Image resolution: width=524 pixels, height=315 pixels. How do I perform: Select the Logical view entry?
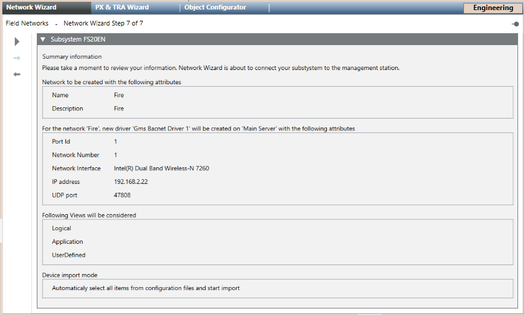(x=62, y=228)
